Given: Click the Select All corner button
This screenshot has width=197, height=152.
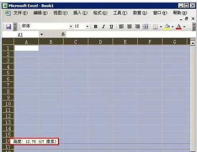Looking at the screenshot, I should coord(8,42).
